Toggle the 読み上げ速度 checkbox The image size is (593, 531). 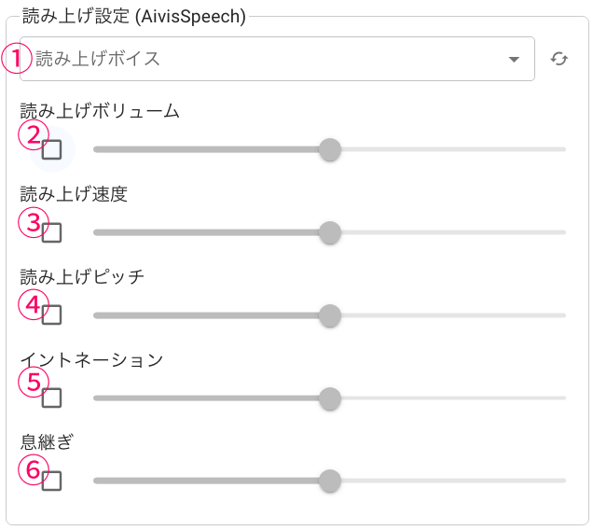pyautogui.click(x=52, y=232)
